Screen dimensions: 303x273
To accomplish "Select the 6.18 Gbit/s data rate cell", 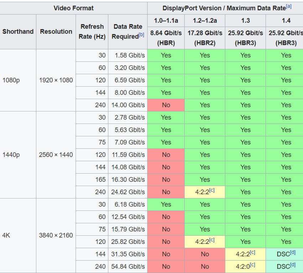I will click(128, 204).
